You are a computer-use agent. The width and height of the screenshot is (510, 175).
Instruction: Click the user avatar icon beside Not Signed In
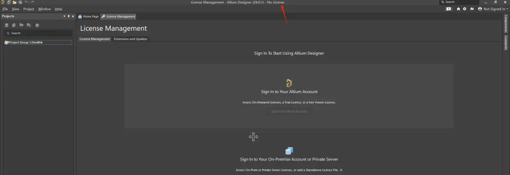[480, 9]
